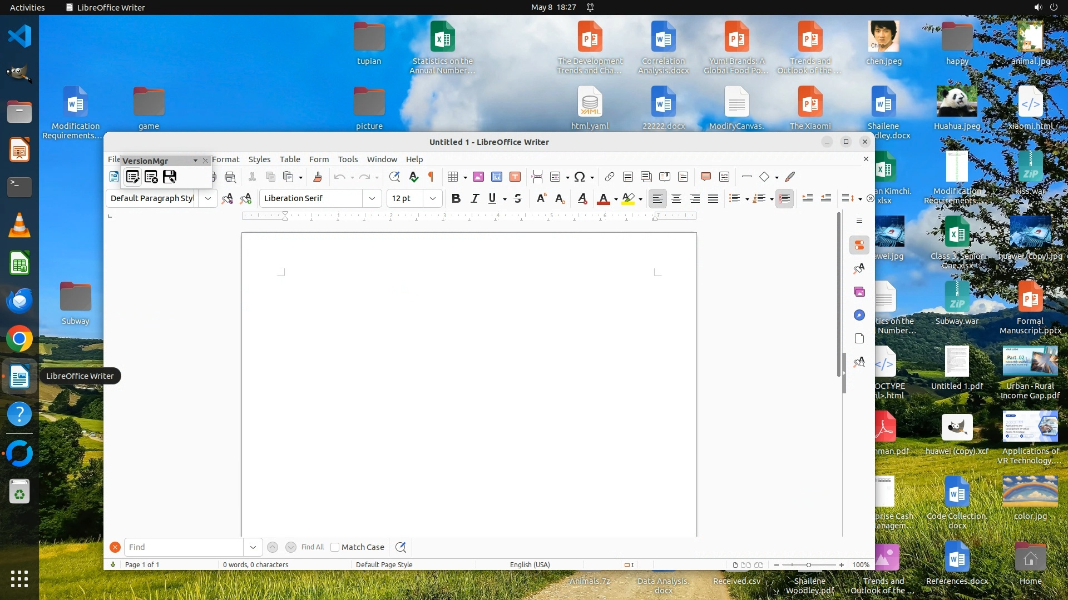Click Insert Image icon
The height and width of the screenshot is (600, 1068).
[x=478, y=177]
